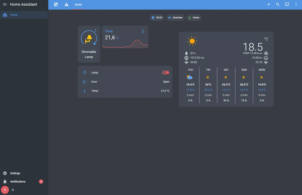Click the Lamp row icon in entities card

(x=85, y=73)
